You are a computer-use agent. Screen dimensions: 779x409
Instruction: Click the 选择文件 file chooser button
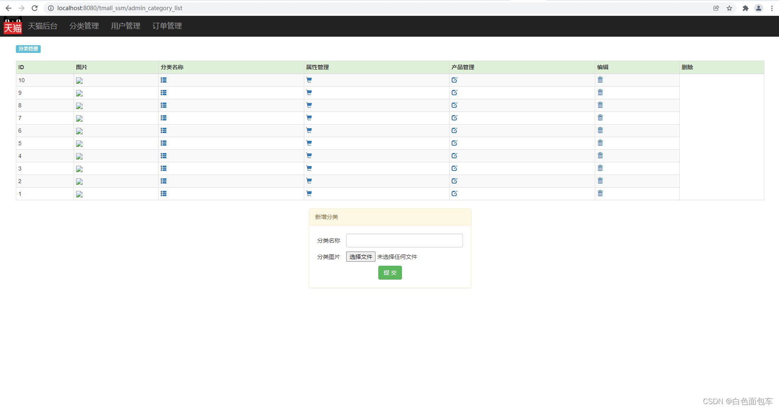(x=361, y=257)
